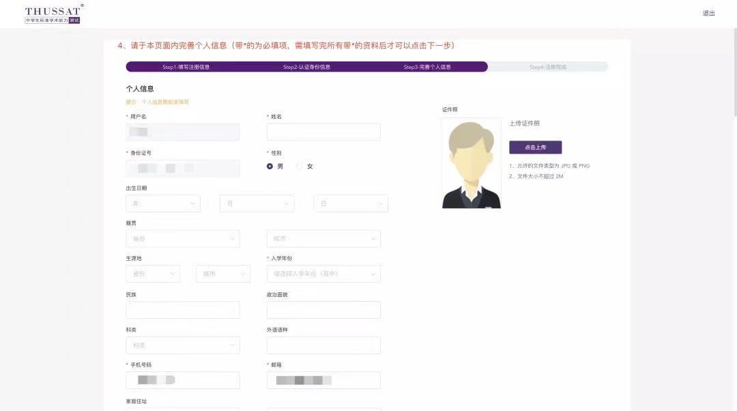Click the 政治面貌 input field
737x411 pixels.
[323, 310]
